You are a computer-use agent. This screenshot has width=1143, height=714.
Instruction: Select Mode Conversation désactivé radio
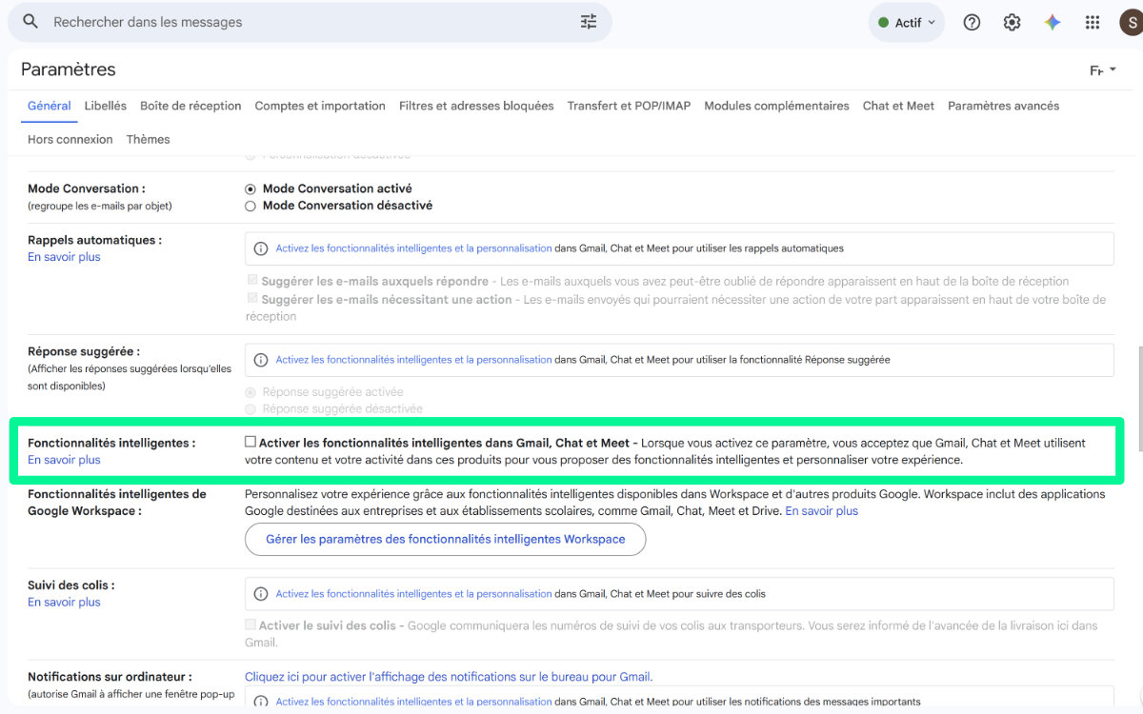[251, 206]
